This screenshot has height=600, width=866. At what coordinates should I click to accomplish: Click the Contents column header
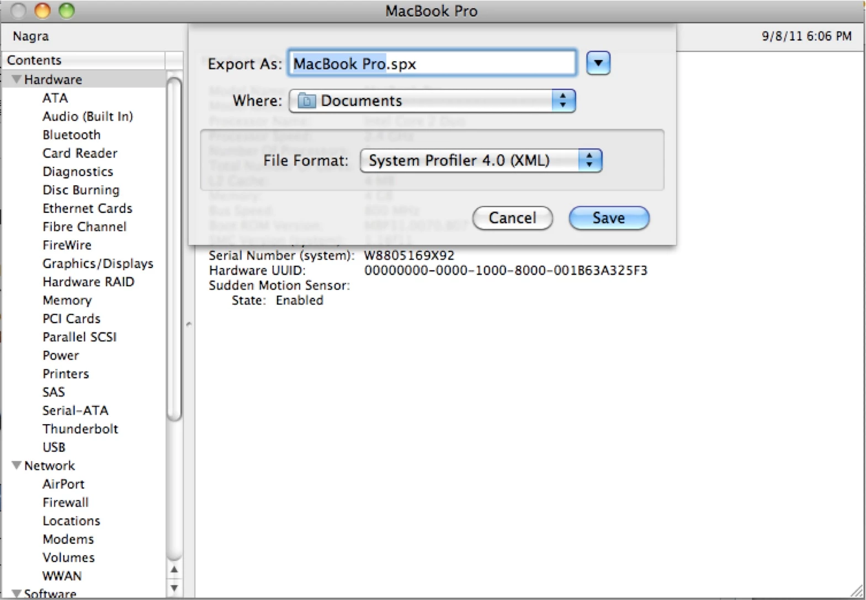(x=83, y=60)
